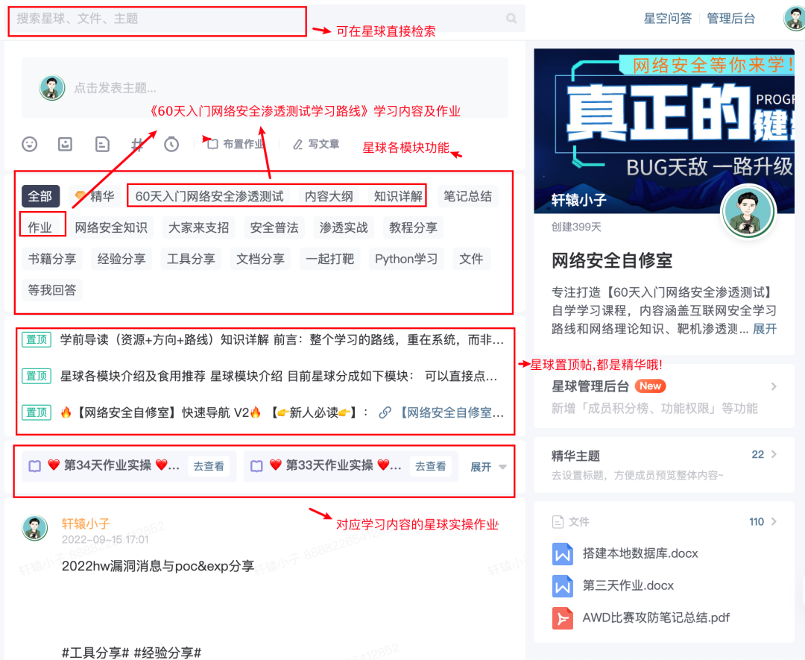The height and width of the screenshot is (660, 805).
Task: Open pinned post 快速导航 V2
Action: click(x=263, y=412)
